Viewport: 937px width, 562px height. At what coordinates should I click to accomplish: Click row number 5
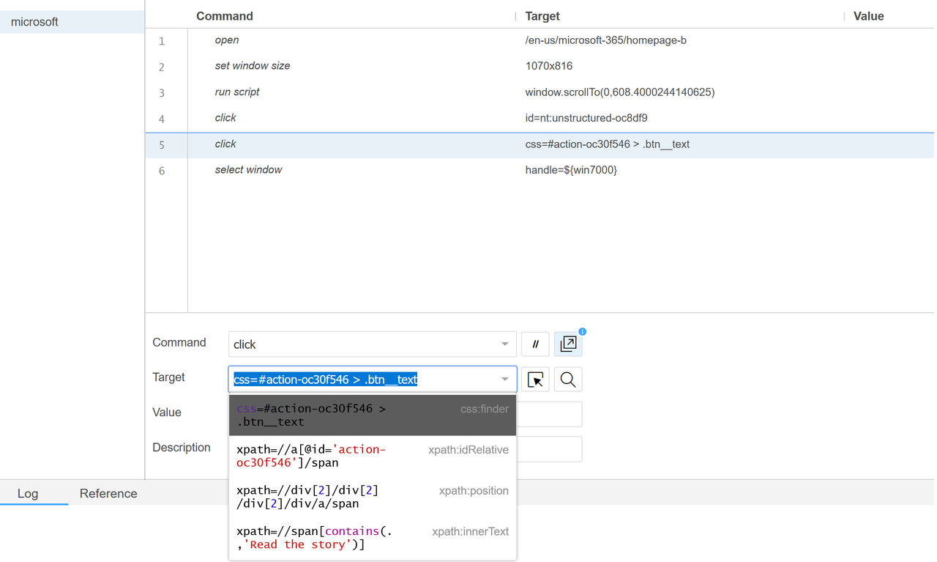pyautogui.click(x=162, y=145)
